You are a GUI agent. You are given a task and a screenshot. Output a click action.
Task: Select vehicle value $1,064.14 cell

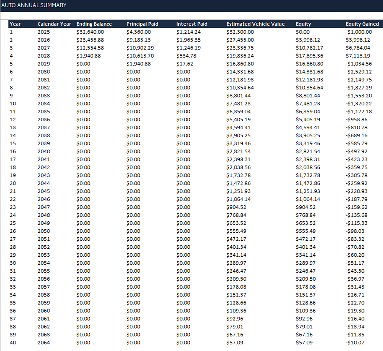(238, 199)
